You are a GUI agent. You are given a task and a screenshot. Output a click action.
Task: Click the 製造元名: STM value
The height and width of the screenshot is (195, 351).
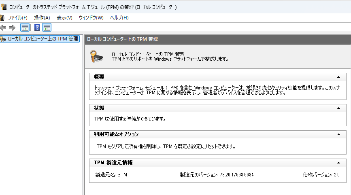pos(111,175)
